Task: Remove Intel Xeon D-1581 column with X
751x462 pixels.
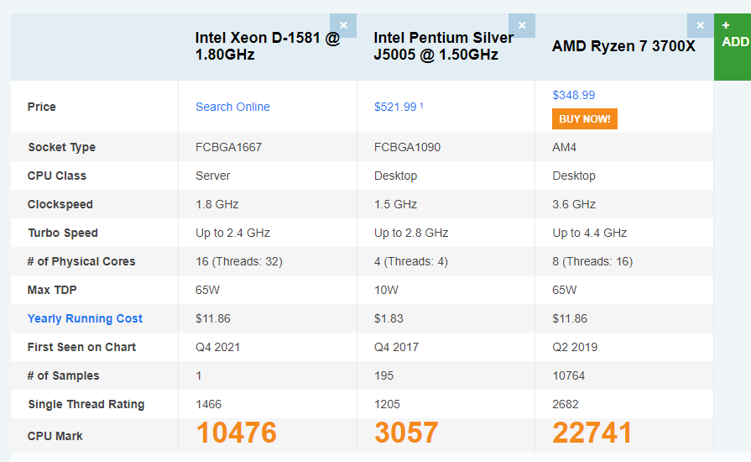Action: pyautogui.click(x=343, y=25)
